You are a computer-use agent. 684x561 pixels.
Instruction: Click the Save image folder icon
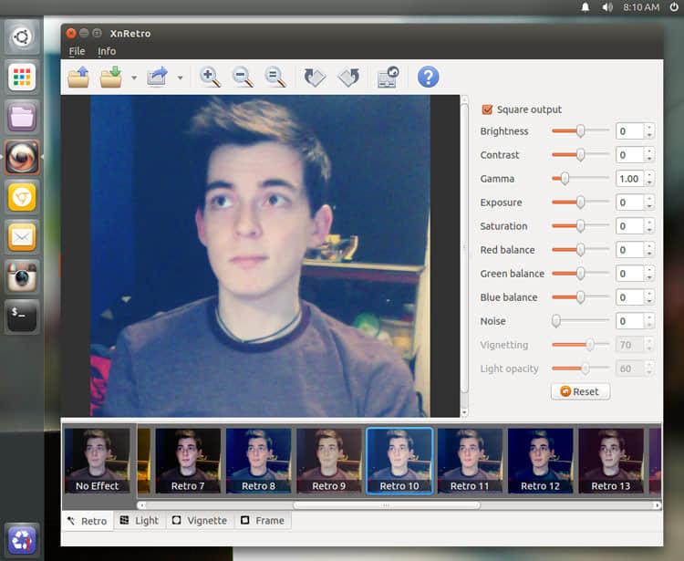click(111, 78)
